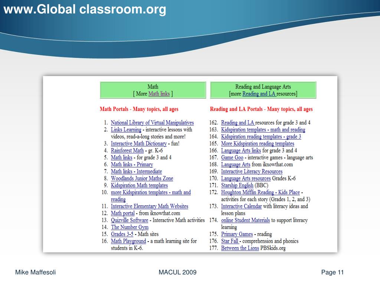Open Language Arts resources Grades K-6
Screen dimensions: 380x285
[246, 178]
